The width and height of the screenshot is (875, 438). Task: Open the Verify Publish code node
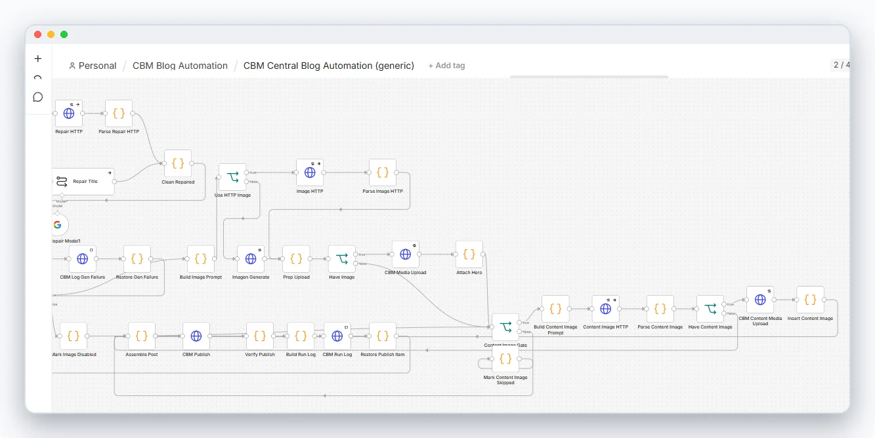point(260,336)
